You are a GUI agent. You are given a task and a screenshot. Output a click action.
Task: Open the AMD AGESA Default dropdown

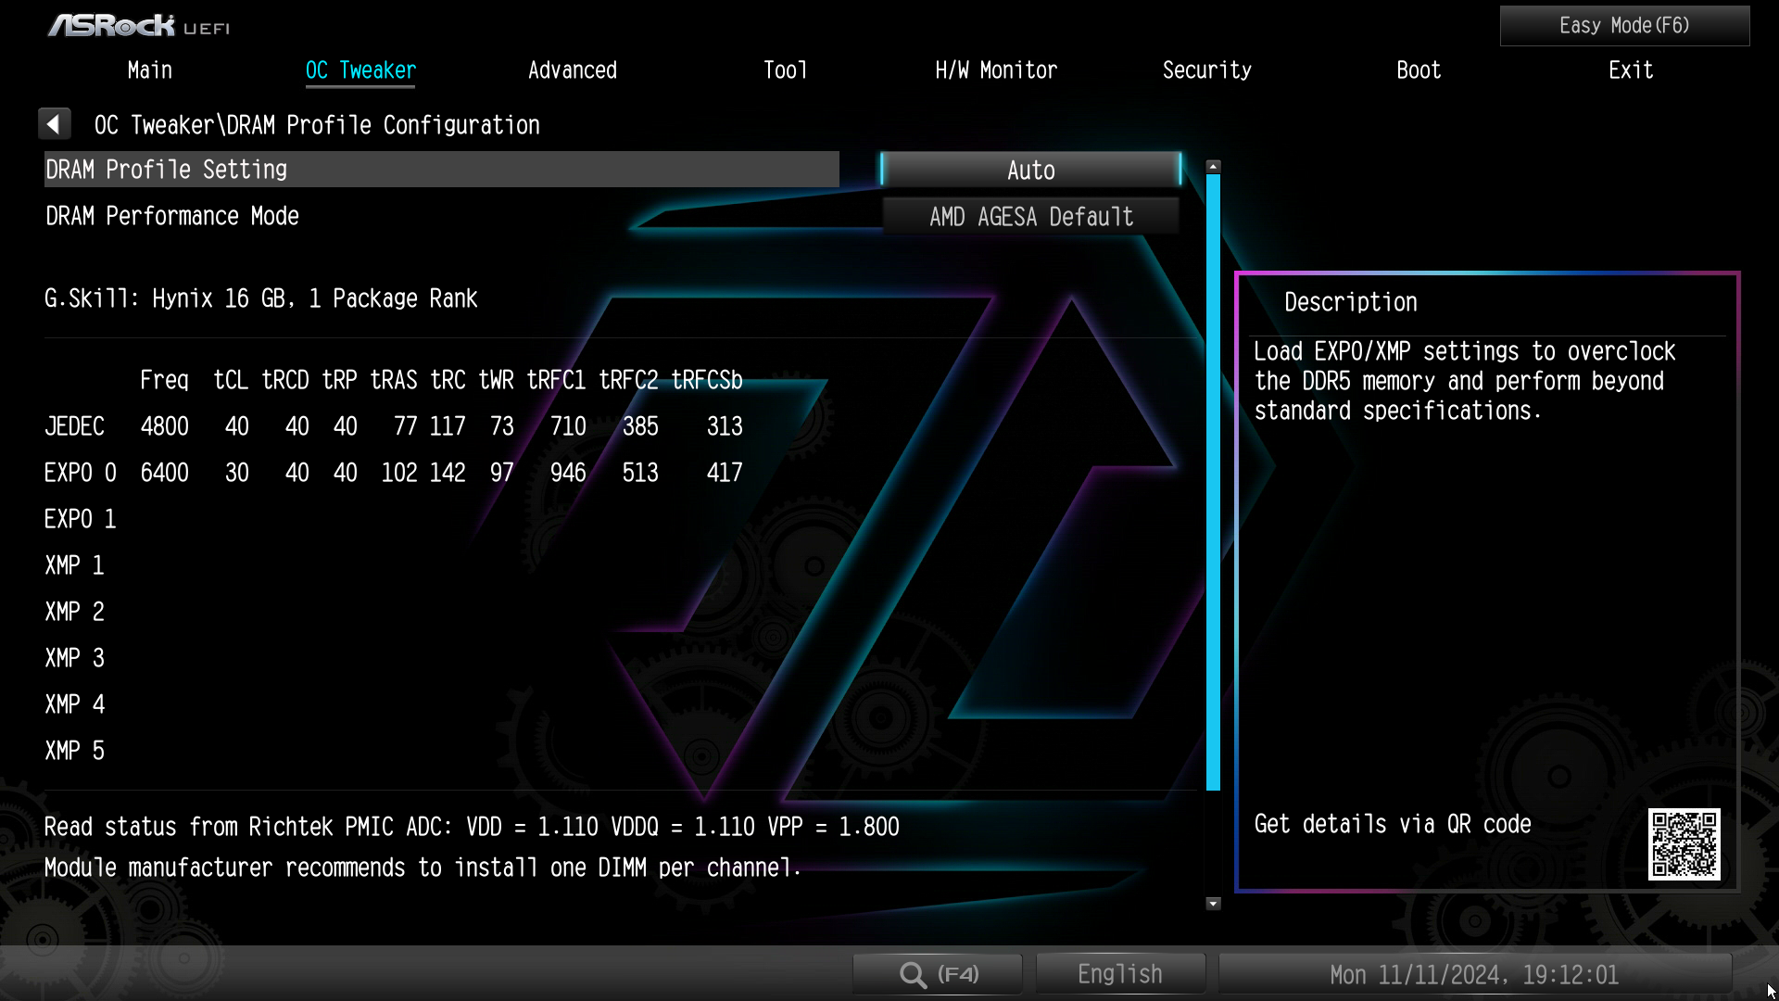(x=1030, y=216)
